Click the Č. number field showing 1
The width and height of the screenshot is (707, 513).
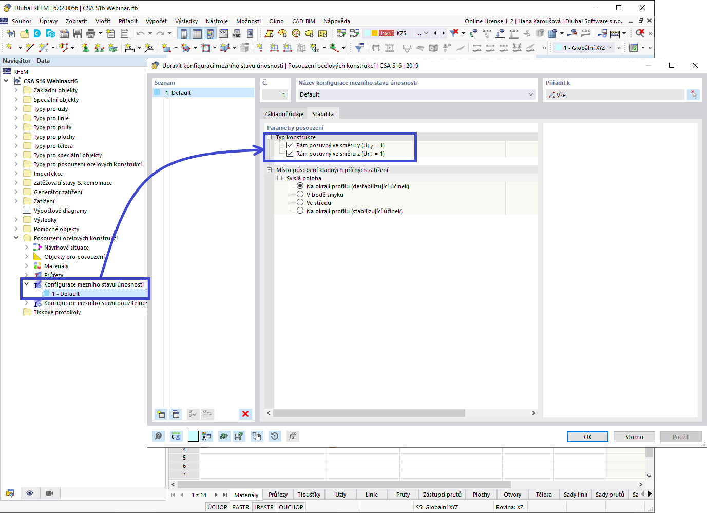(x=275, y=94)
